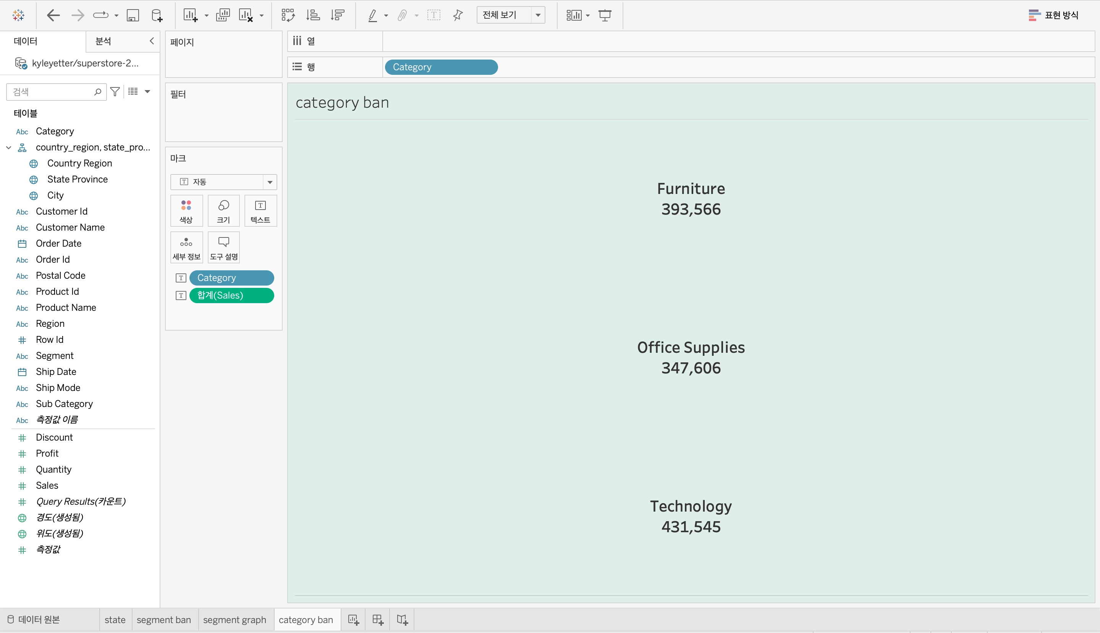1100x633 pixels.
Task: Select the Profit measure
Action: click(47, 454)
